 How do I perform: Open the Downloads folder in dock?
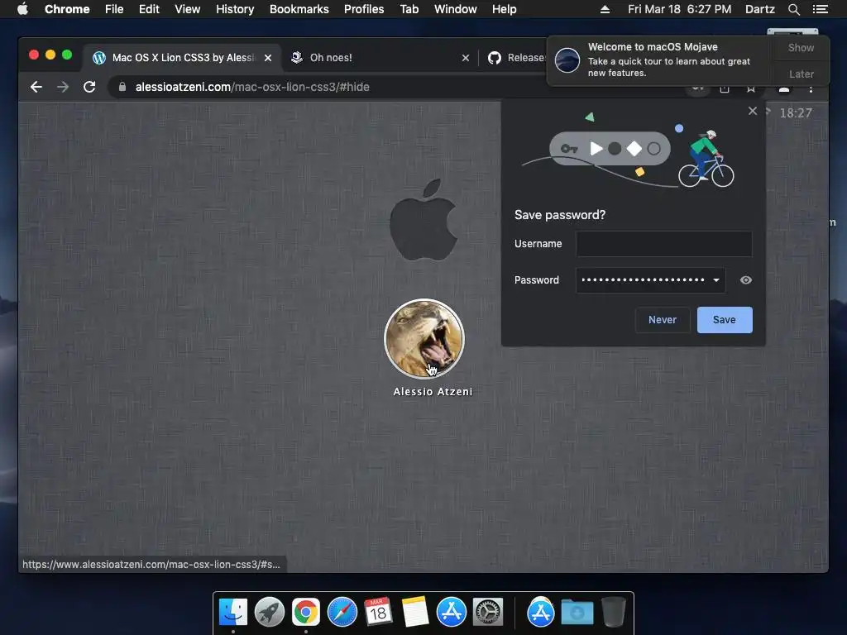[x=577, y=613]
